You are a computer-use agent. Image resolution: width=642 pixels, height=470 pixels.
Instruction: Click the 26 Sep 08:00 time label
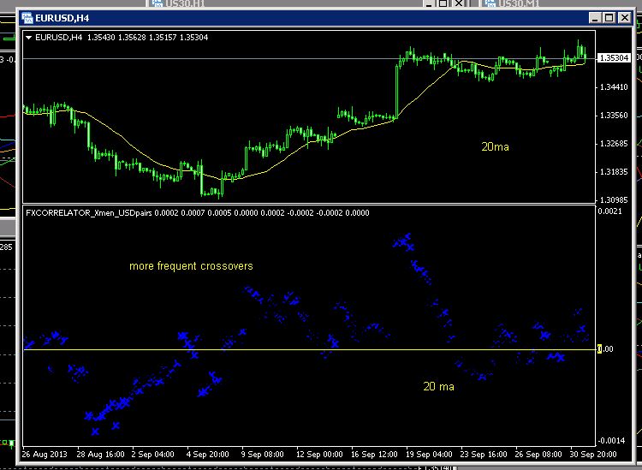tap(538, 455)
